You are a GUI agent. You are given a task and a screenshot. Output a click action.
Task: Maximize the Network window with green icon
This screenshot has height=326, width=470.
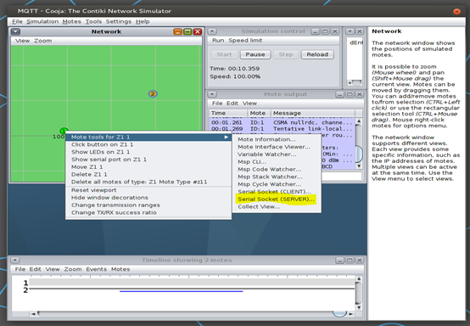click(x=187, y=31)
